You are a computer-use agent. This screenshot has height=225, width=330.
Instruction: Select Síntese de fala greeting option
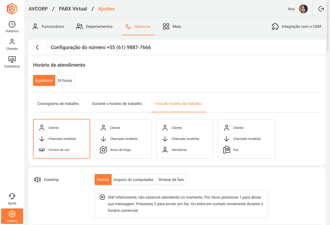tap(171, 180)
